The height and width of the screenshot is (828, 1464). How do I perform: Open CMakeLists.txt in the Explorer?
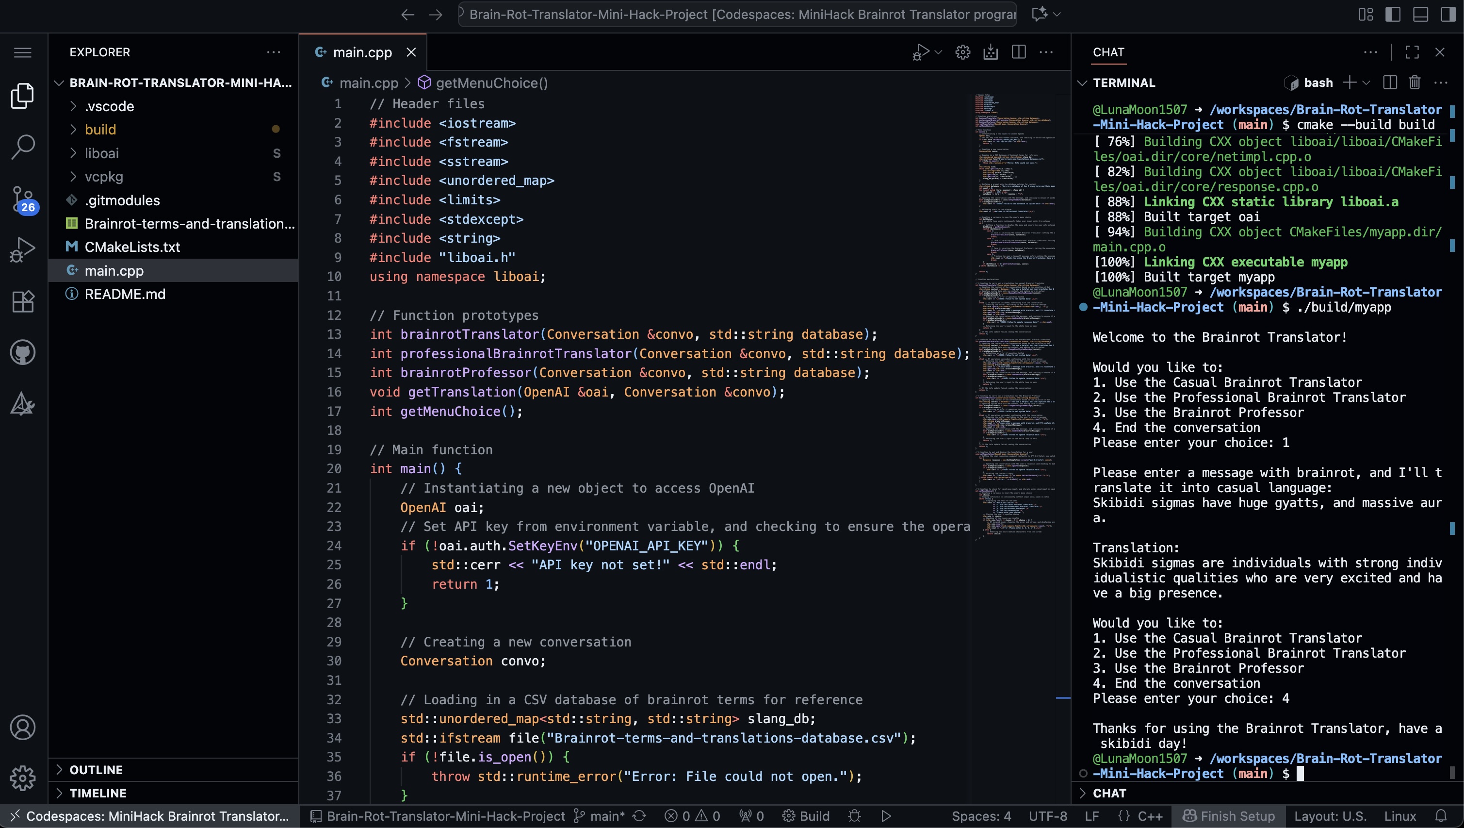(132, 247)
